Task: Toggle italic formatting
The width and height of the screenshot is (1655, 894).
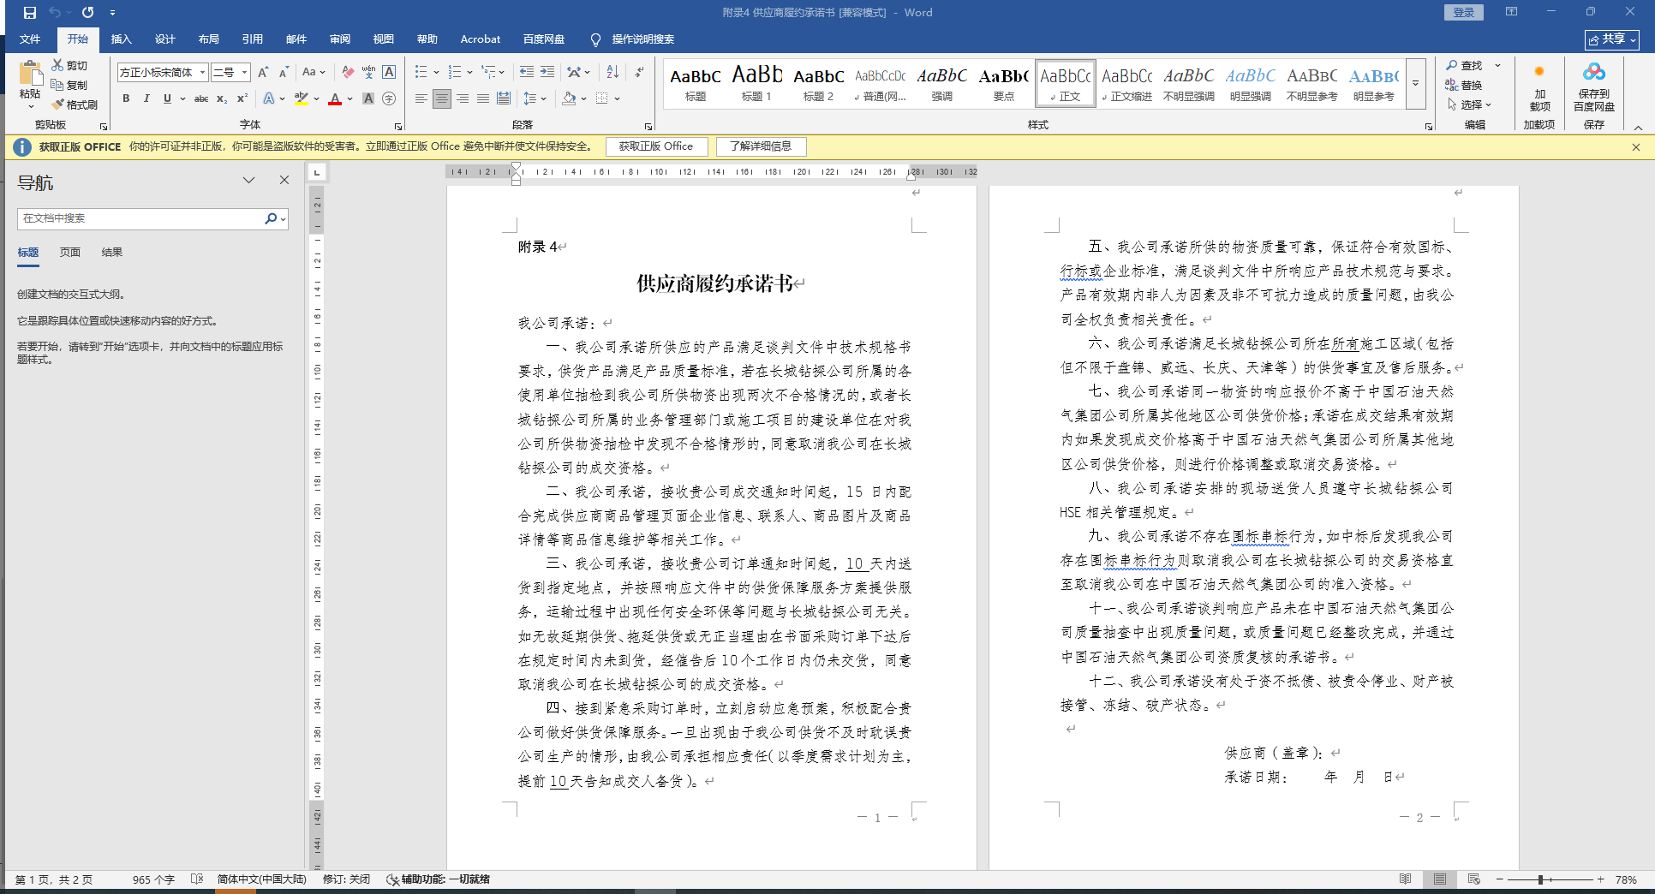Action: coord(146,98)
